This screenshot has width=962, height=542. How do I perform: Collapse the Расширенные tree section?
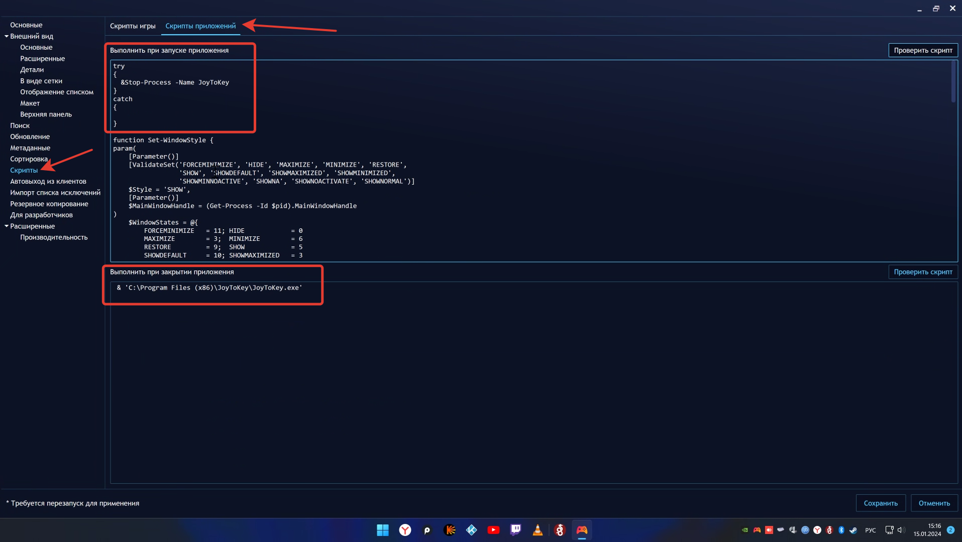coord(7,226)
